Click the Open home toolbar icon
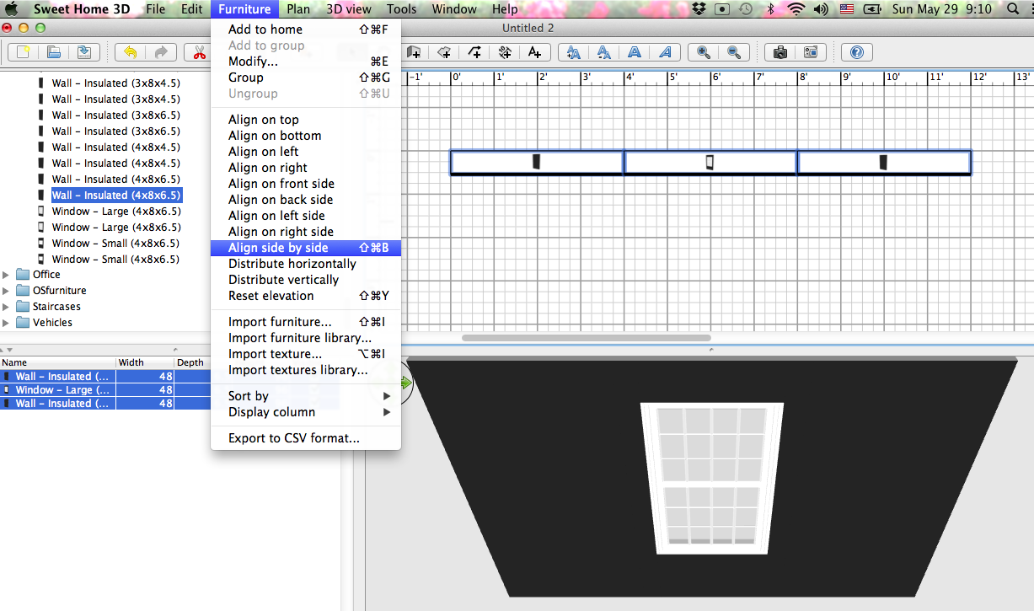 pyautogui.click(x=53, y=52)
